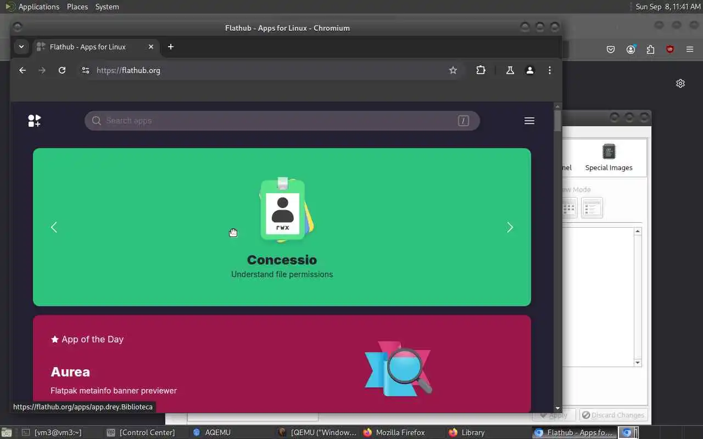Image resolution: width=703 pixels, height=439 pixels.
Task: Open the Flathub hamburger menu
Action: pyautogui.click(x=529, y=121)
